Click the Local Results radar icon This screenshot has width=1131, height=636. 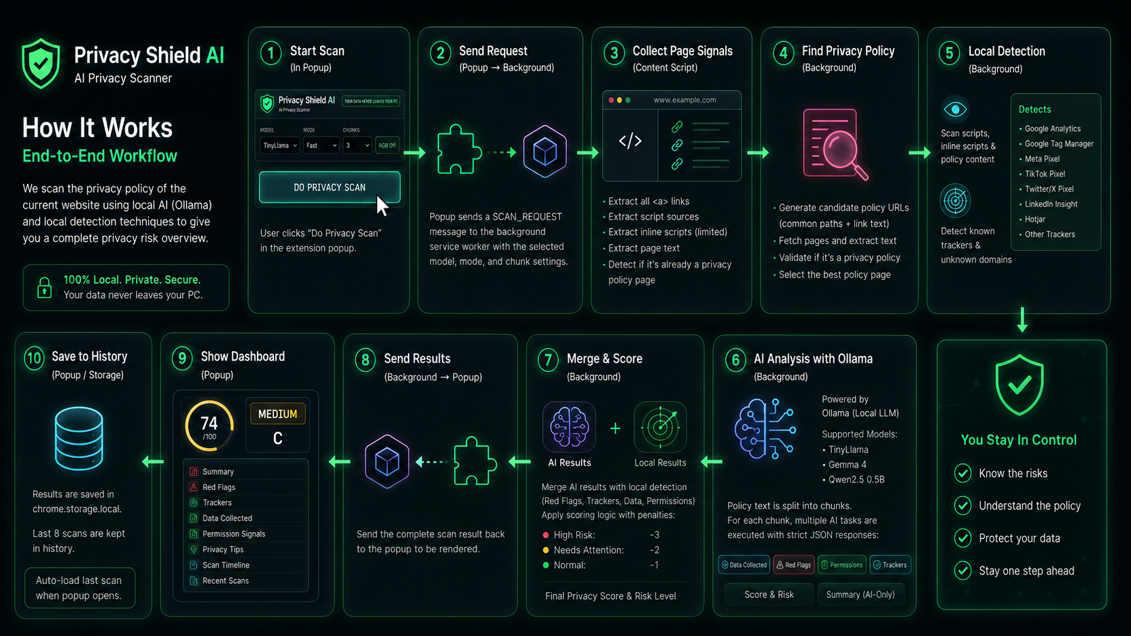point(660,427)
